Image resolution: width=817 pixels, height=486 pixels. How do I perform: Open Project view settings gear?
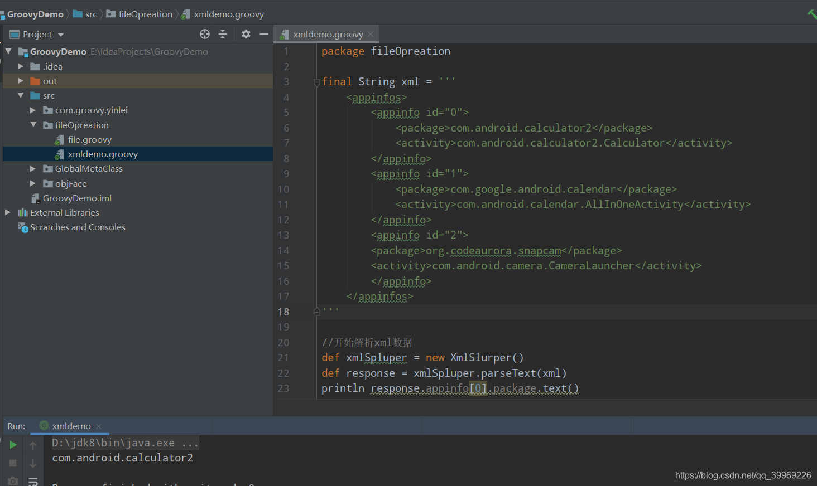(246, 34)
